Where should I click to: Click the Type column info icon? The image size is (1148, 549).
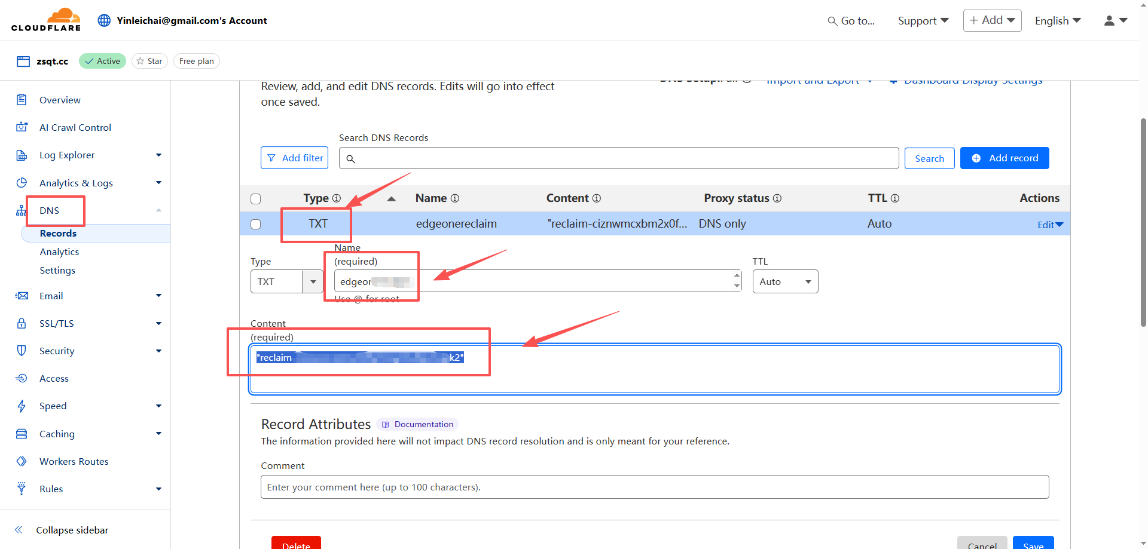337,198
